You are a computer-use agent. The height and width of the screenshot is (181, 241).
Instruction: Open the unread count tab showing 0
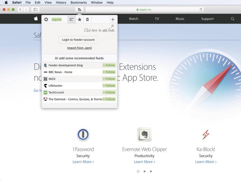(x=87, y=19)
